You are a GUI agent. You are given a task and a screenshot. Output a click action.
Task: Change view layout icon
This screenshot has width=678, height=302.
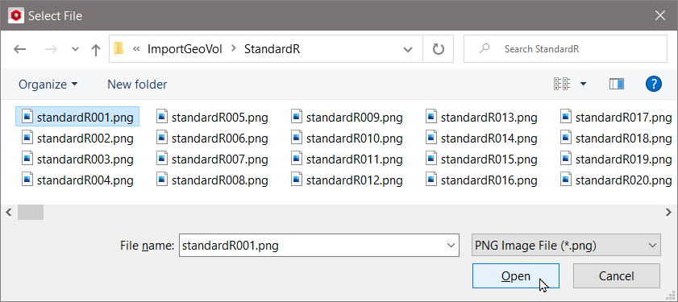pyautogui.click(x=562, y=84)
